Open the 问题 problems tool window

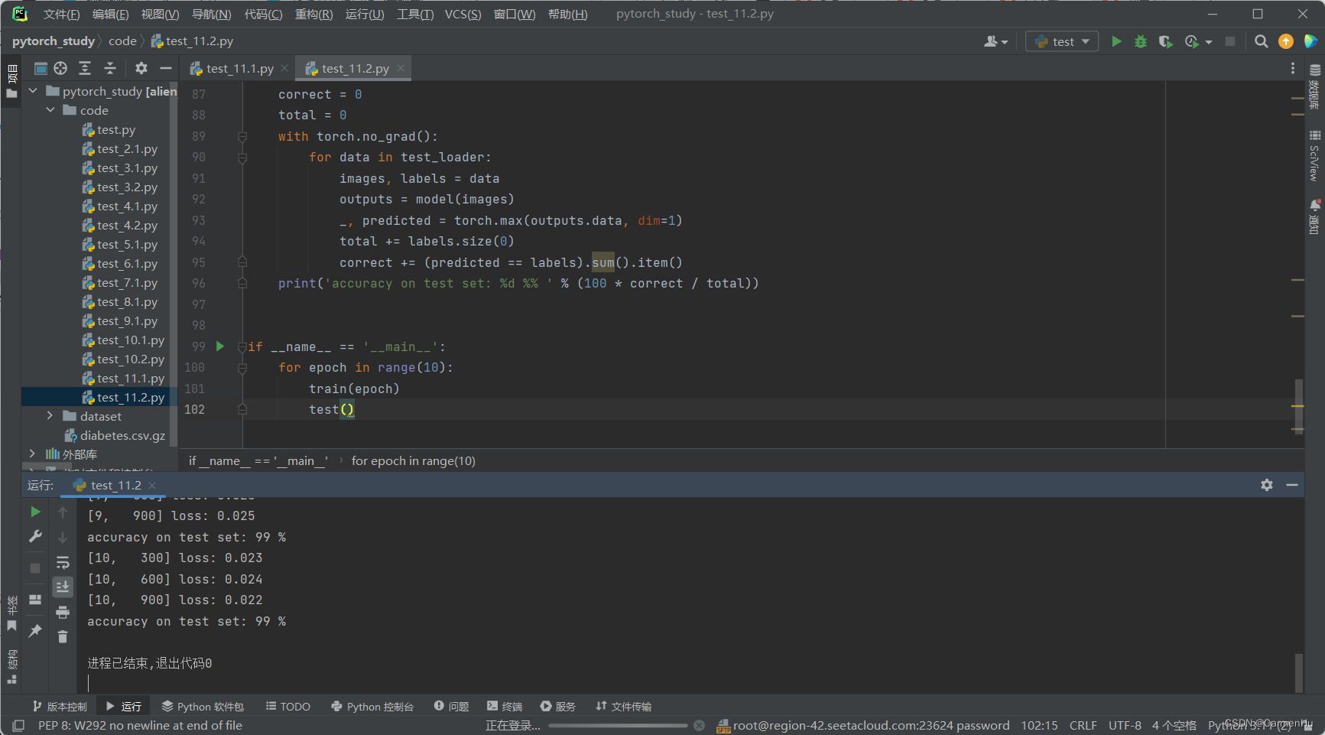(x=451, y=706)
